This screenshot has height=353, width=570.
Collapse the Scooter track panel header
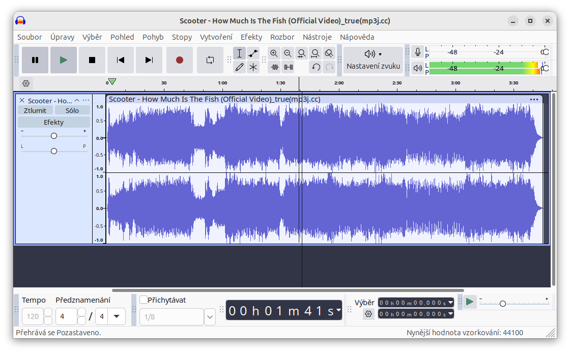(77, 100)
